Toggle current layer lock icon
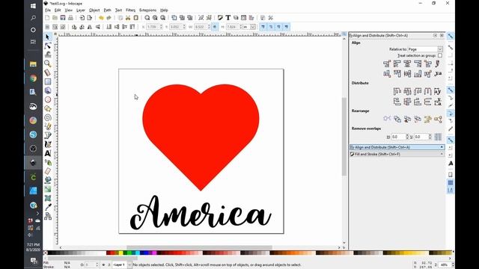The image size is (479, 269). (x=109, y=265)
